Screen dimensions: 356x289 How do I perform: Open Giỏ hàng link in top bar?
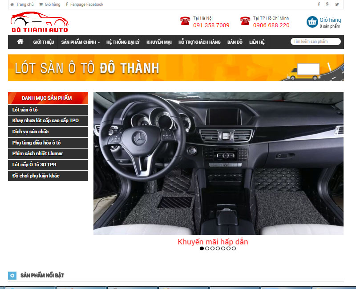point(50,4)
